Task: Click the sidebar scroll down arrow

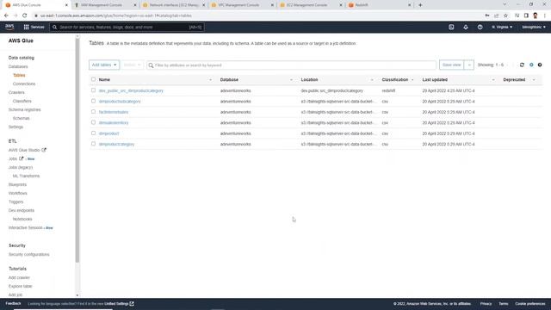Action: tap(77, 295)
